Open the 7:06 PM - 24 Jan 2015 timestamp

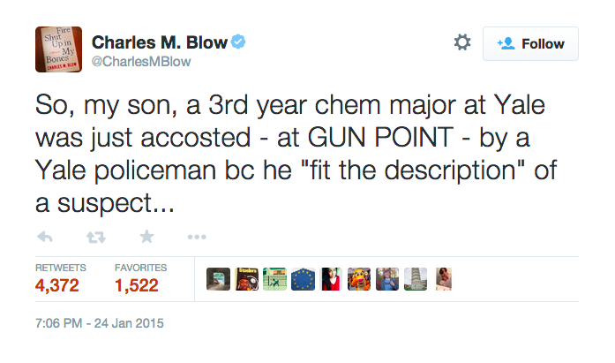point(99,323)
